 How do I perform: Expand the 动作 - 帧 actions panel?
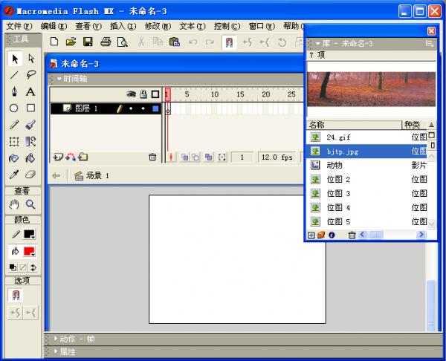tap(56, 339)
